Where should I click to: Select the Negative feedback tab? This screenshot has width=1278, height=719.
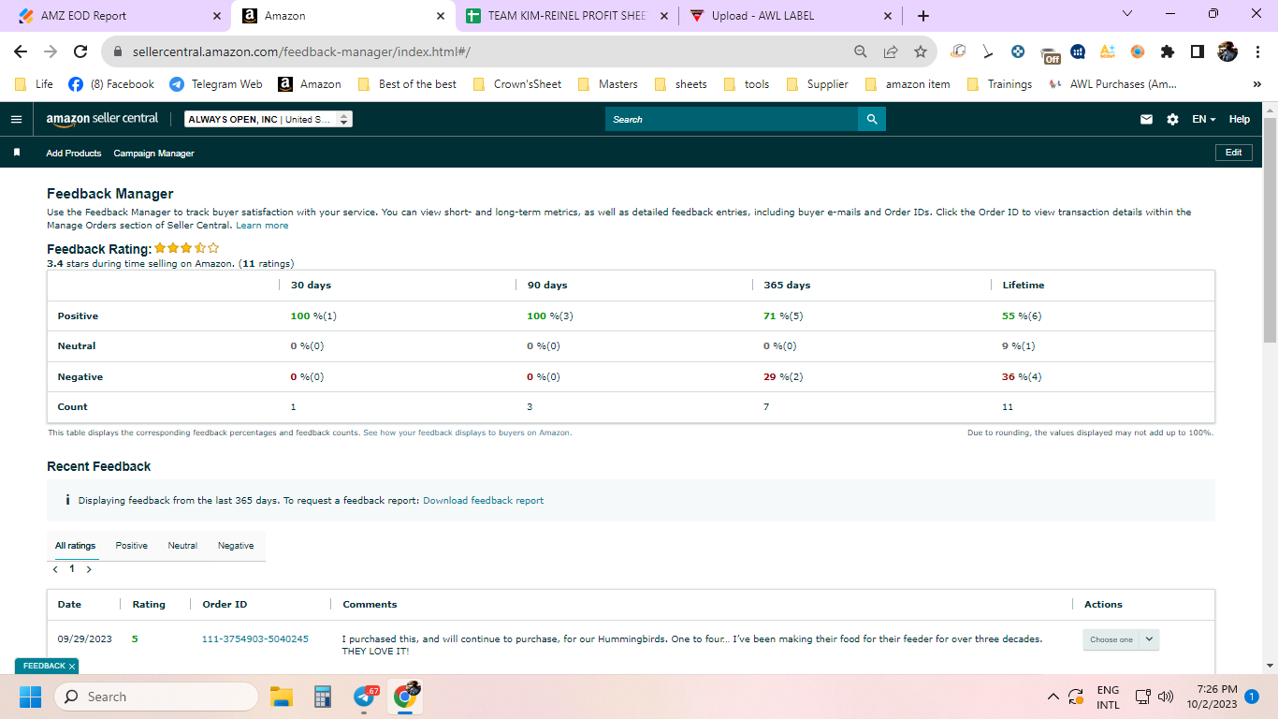(236, 546)
